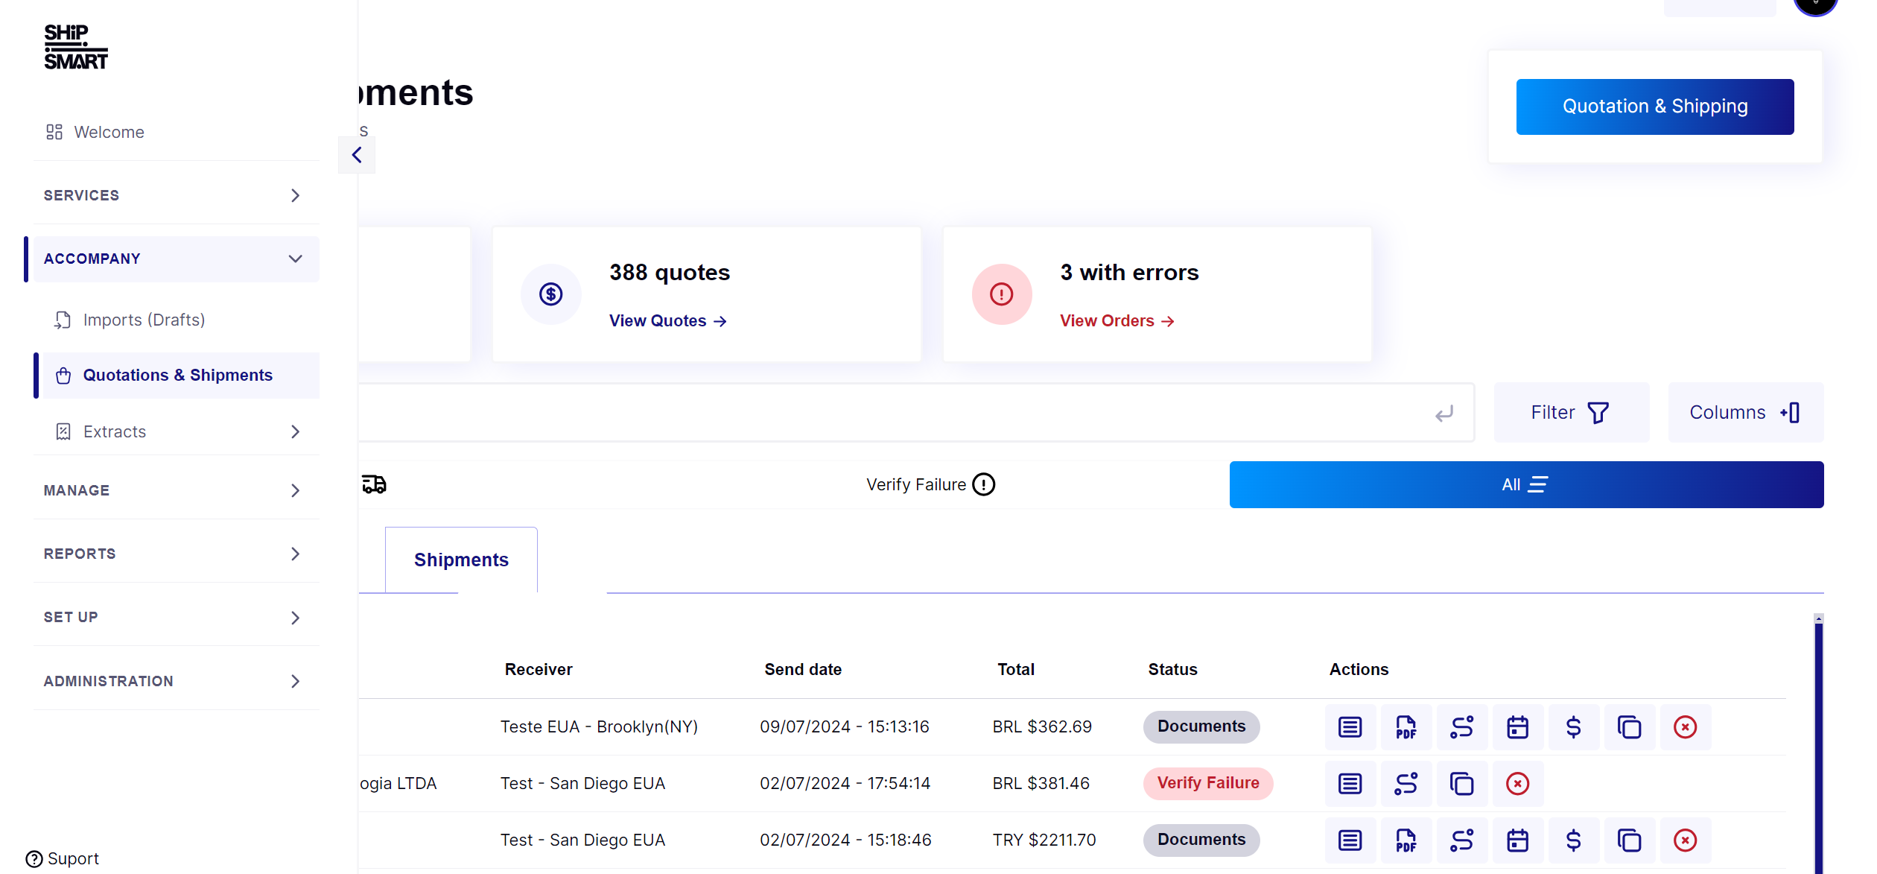This screenshot has width=1877, height=874.
Task: Open tracking route icon in Brooklyn row
Action: pyautogui.click(x=1461, y=727)
